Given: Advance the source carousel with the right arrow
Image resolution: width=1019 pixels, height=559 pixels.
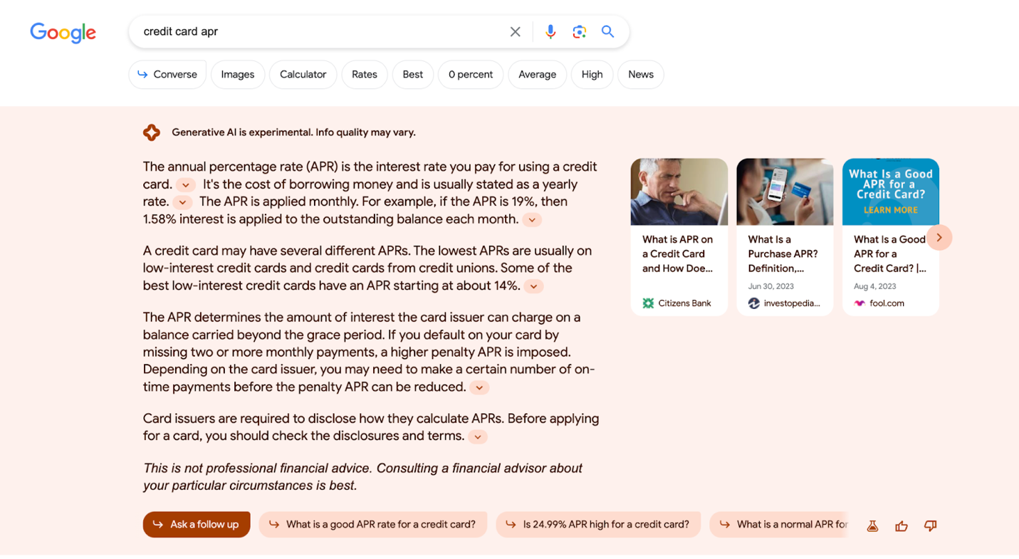Looking at the screenshot, I should pyautogui.click(x=939, y=237).
